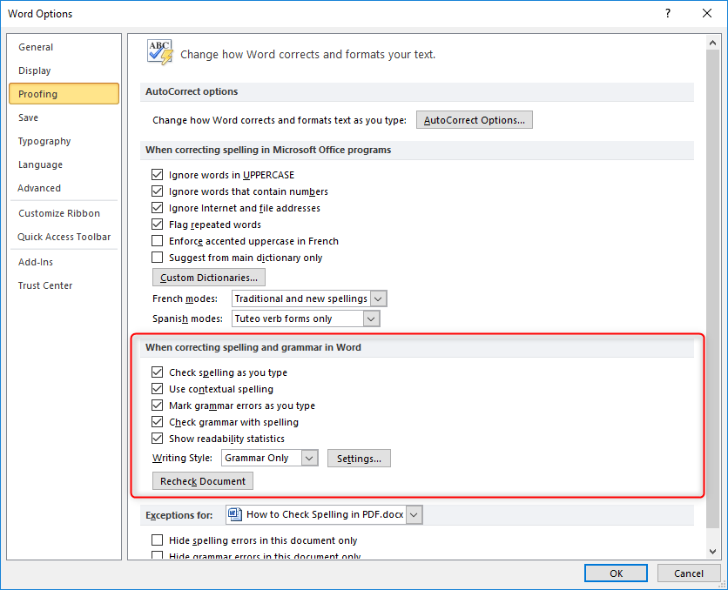Viewport: 728px width, 590px height.
Task: Expand the Spanish modes dropdown
Action: click(x=372, y=318)
